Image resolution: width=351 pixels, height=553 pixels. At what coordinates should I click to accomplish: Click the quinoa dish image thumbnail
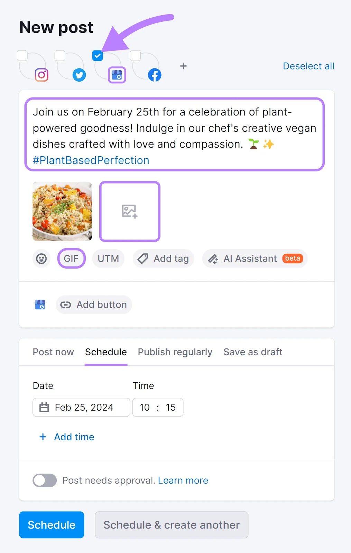click(x=62, y=211)
